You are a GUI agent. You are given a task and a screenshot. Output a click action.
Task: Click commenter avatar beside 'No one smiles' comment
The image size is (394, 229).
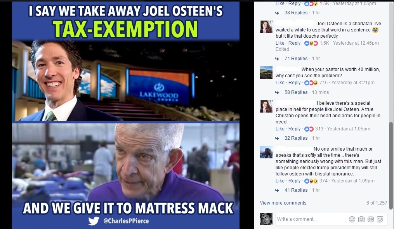point(266,152)
